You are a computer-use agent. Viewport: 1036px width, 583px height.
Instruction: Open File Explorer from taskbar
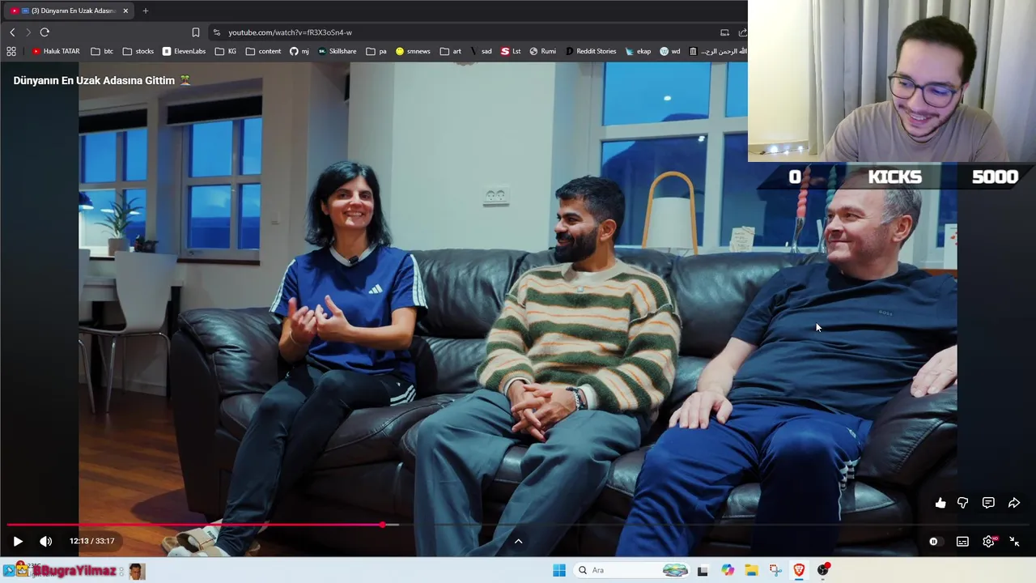tap(751, 570)
